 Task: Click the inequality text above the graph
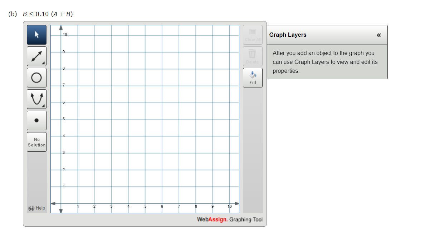click(47, 14)
